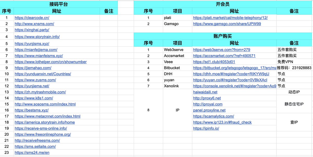Select the 开会员 header cell
This screenshot has width=313, height=157.
[x=222, y=4]
